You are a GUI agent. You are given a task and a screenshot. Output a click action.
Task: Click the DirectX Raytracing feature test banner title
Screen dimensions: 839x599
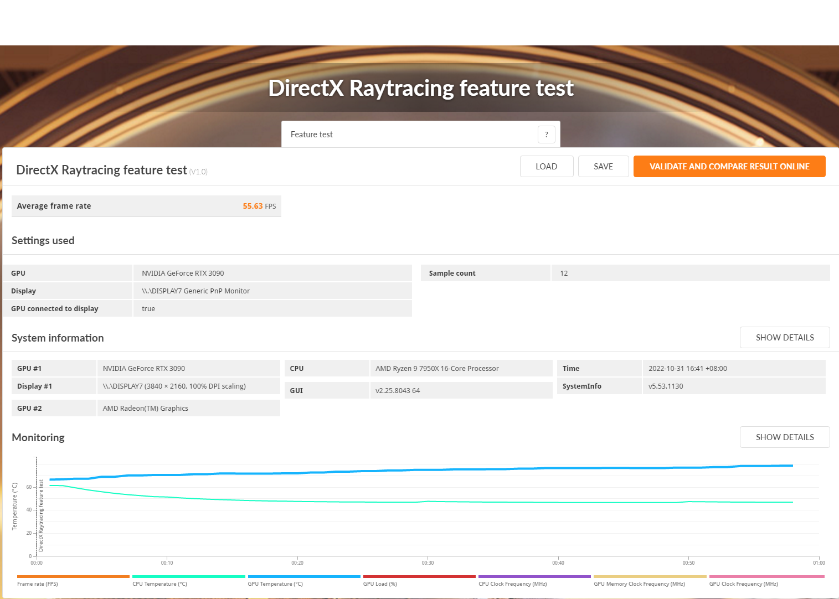[x=421, y=88]
